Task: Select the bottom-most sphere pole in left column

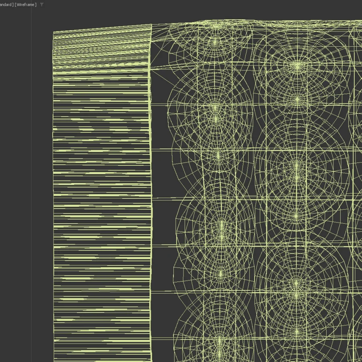Action: [x=219, y=342]
